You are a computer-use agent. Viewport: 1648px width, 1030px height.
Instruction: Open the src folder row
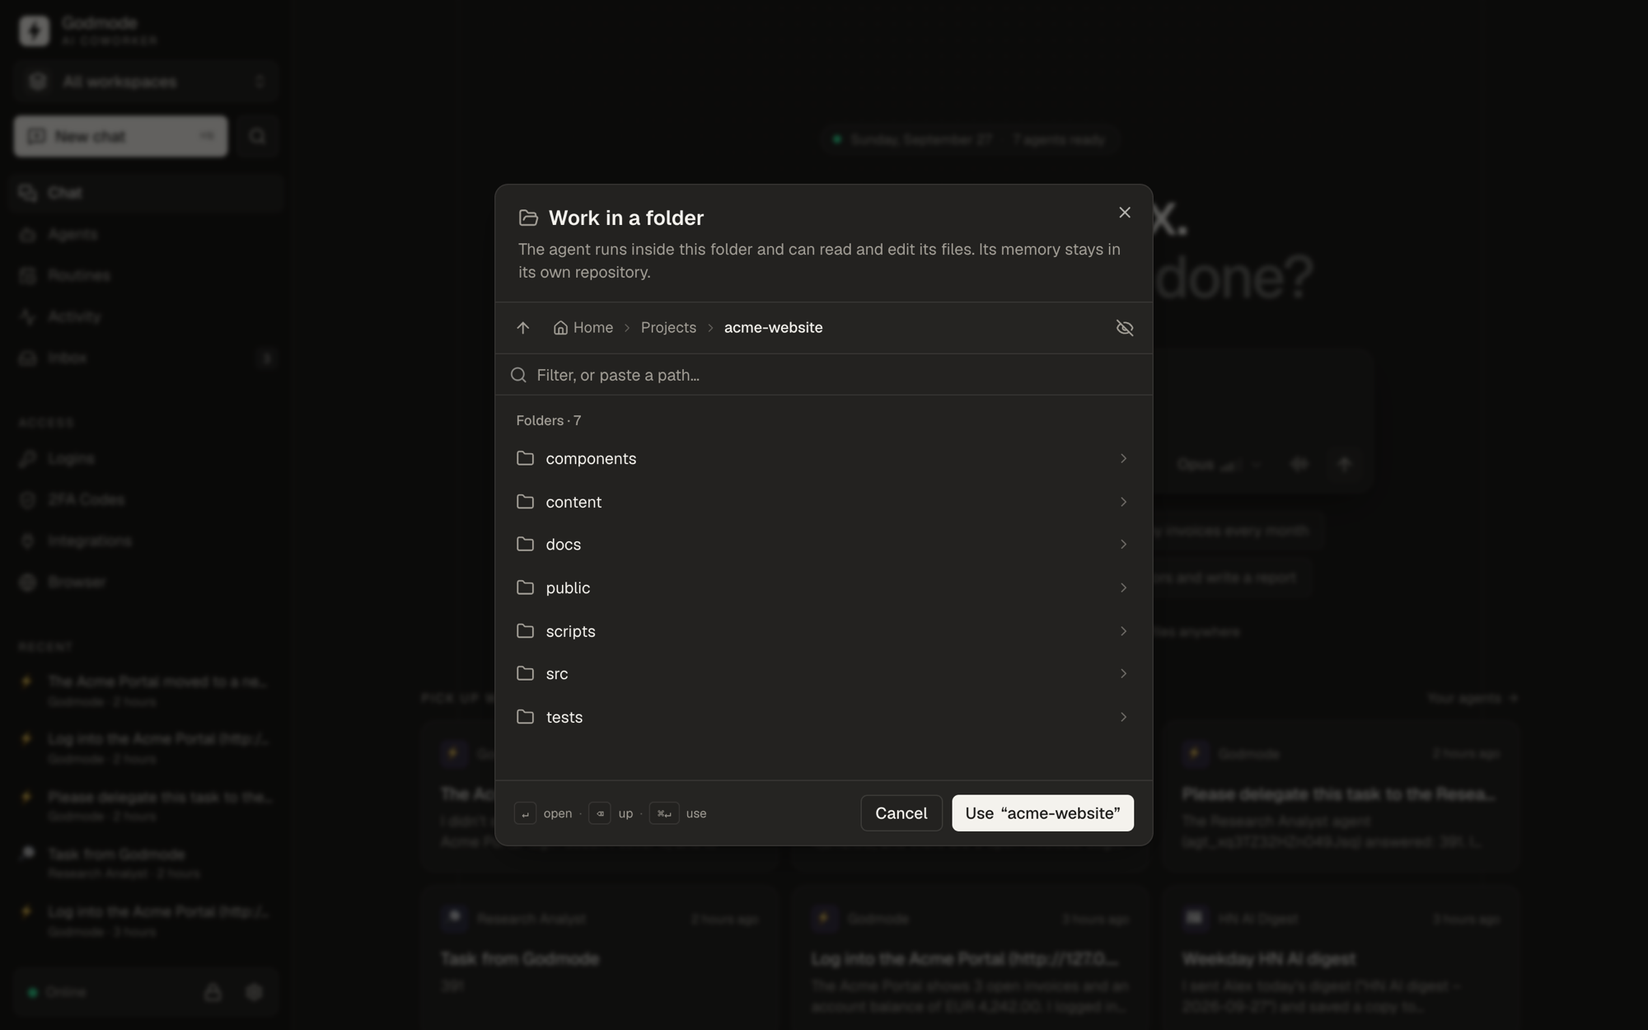(x=823, y=674)
